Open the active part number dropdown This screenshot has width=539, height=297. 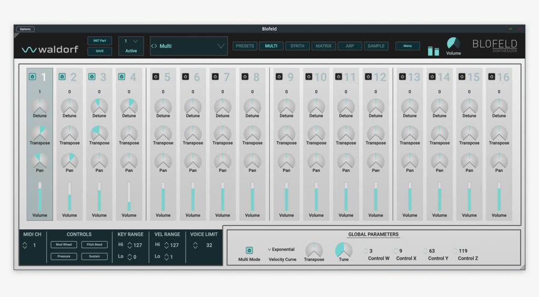coord(131,41)
